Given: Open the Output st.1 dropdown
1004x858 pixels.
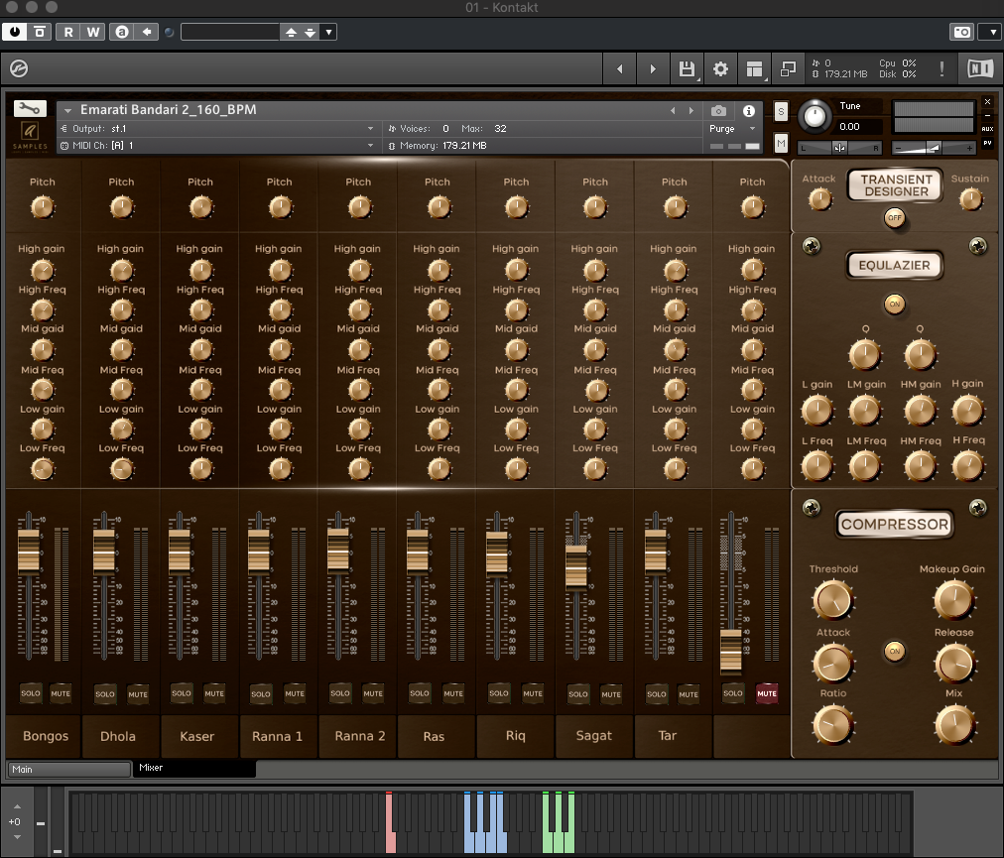Looking at the screenshot, I should pos(217,129).
